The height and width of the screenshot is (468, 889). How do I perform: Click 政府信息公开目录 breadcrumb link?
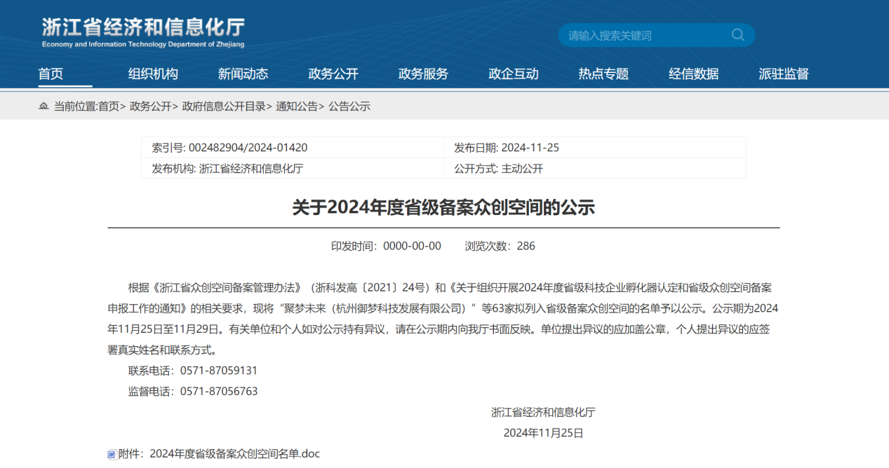(x=224, y=106)
